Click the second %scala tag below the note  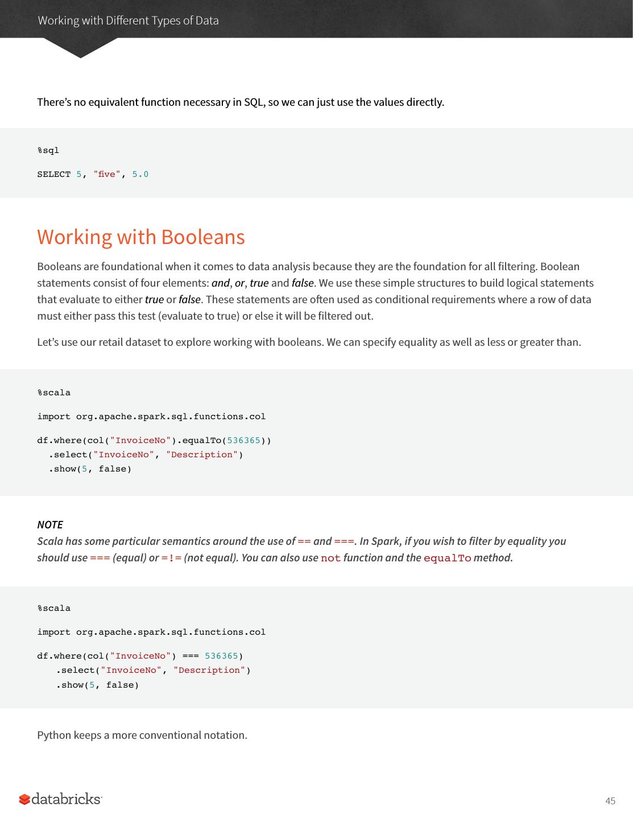[54, 608]
